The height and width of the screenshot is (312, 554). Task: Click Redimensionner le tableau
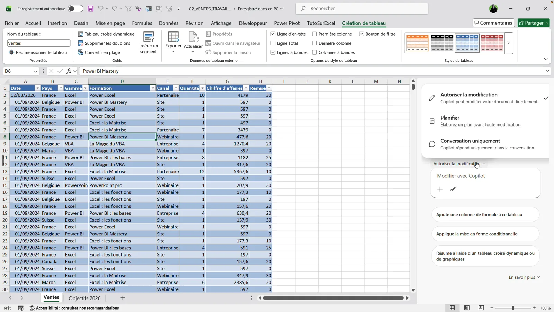click(38, 52)
